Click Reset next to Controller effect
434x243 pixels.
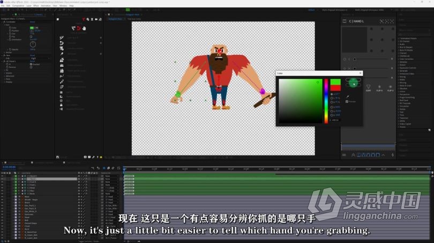pyautogui.click(x=33, y=23)
